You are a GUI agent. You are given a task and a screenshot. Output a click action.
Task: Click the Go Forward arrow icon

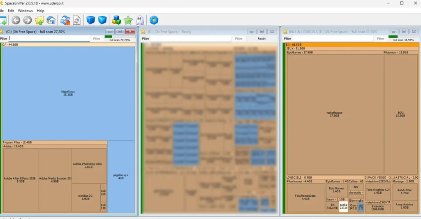(x=28, y=20)
